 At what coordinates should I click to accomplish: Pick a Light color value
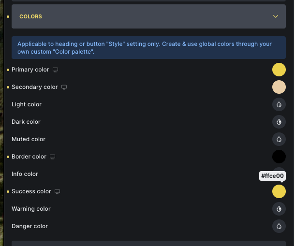[x=279, y=104]
